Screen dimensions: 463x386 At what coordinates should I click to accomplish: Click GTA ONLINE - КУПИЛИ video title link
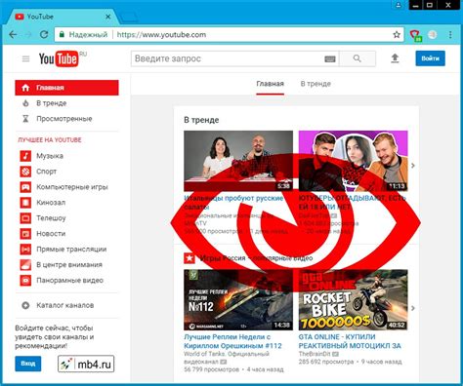click(x=350, y=341)
